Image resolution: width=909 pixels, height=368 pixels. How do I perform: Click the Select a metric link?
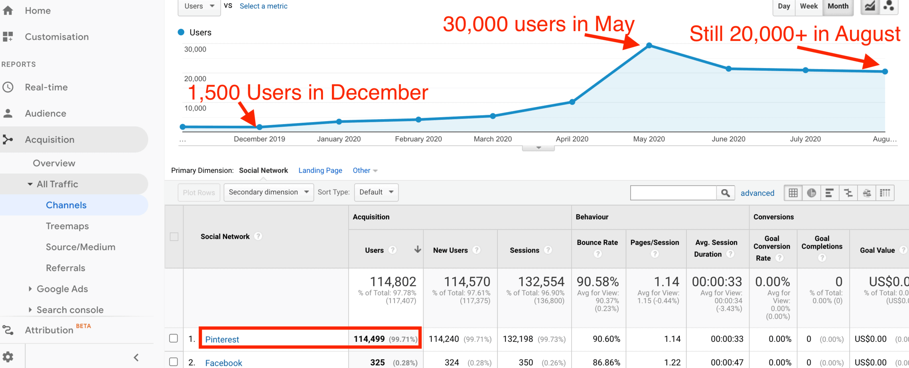263,6
